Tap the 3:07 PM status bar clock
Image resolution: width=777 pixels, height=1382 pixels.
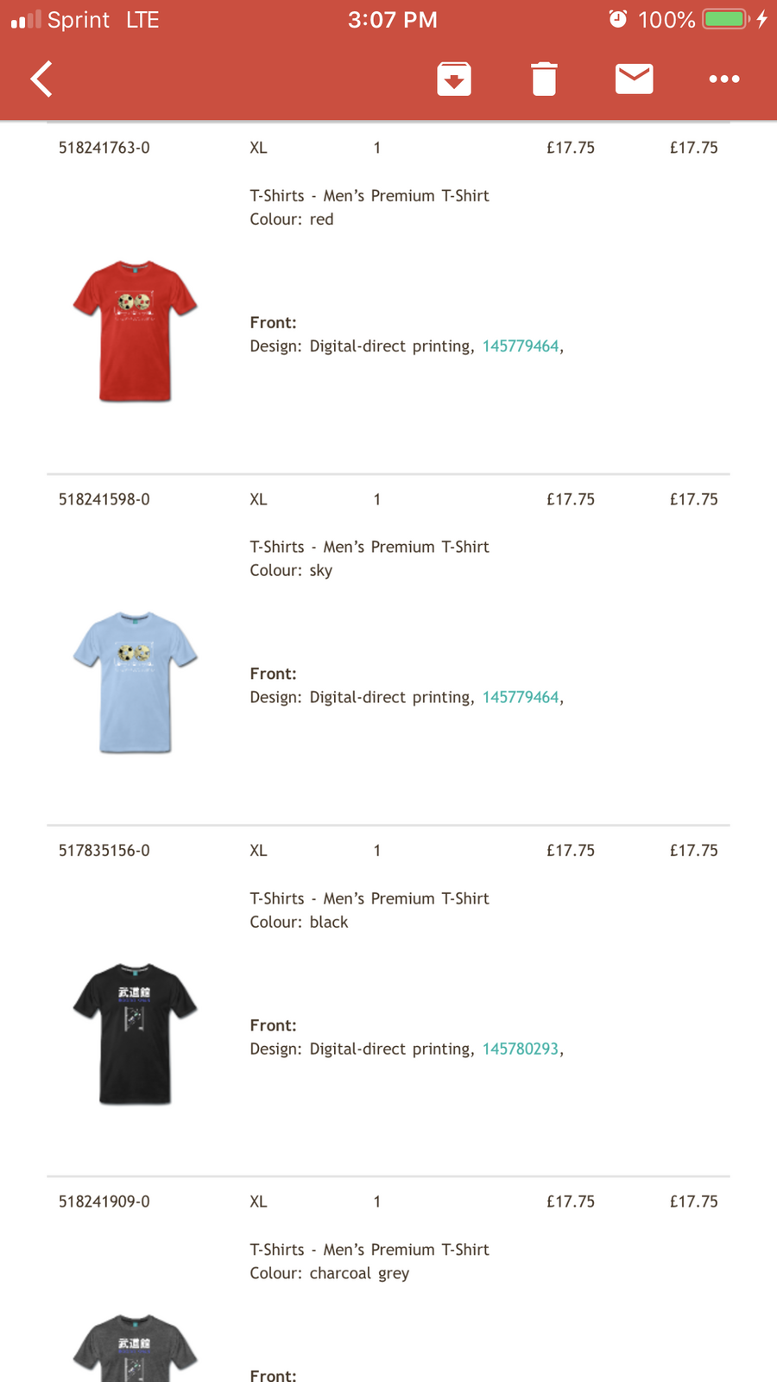coord(393,19)
